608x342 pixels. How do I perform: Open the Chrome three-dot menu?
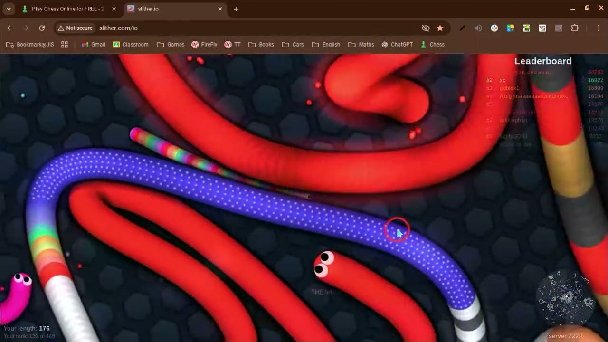[598, 28]
